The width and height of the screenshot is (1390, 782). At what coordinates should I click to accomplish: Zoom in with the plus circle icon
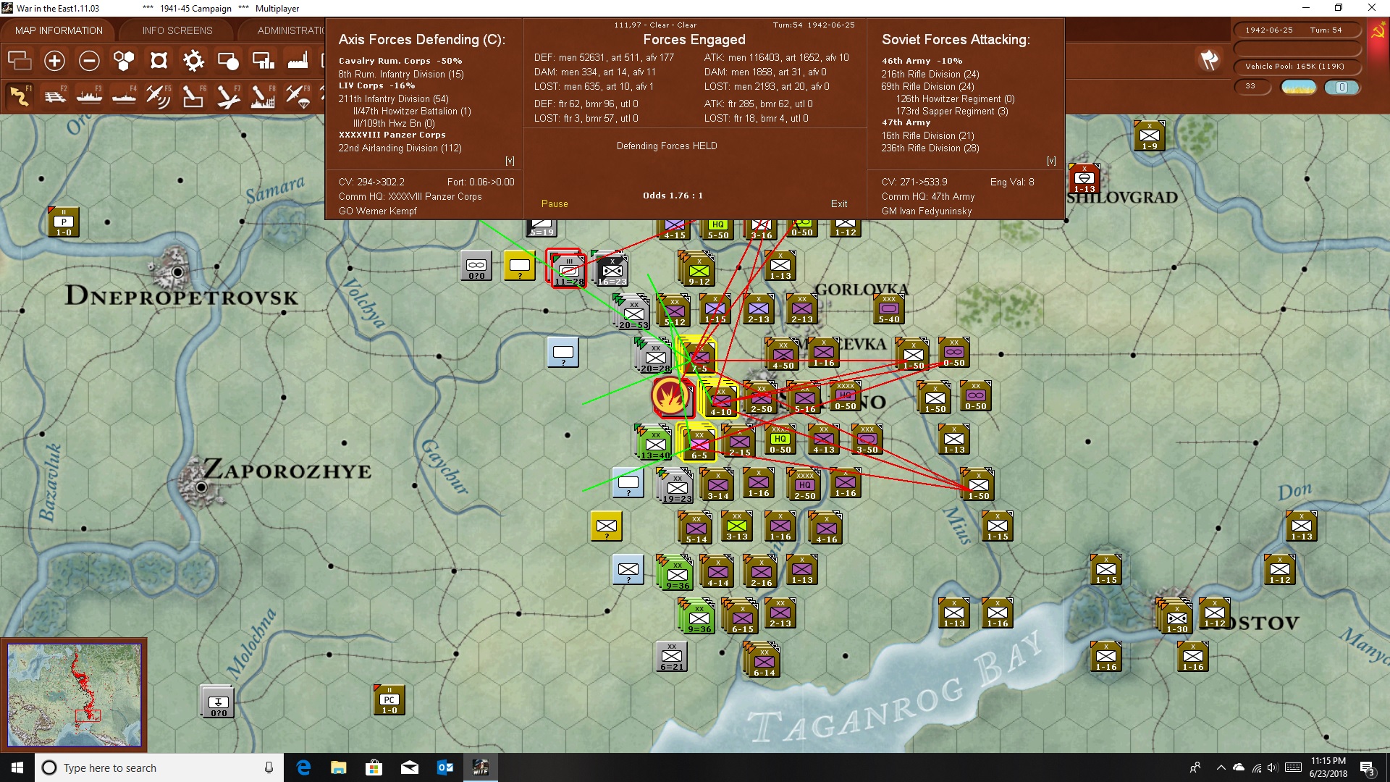pyautogui.click(x=54, y=61)
